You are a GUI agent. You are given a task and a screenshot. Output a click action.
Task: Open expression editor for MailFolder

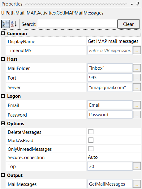click(x=137, y=68)
